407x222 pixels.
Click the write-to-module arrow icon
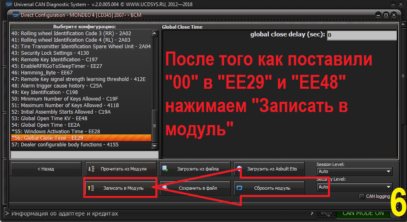(x=91, y=188)
